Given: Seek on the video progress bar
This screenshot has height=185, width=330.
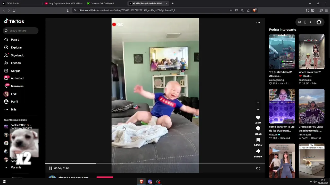Looking at the screenshot, I should coord(155,163).
